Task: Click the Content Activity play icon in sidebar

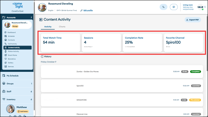Action: coord(6,47)
